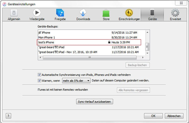Close the Geräteeinstellungen dialog window
This screenshot has width=189, height=123.
(181, 3)
